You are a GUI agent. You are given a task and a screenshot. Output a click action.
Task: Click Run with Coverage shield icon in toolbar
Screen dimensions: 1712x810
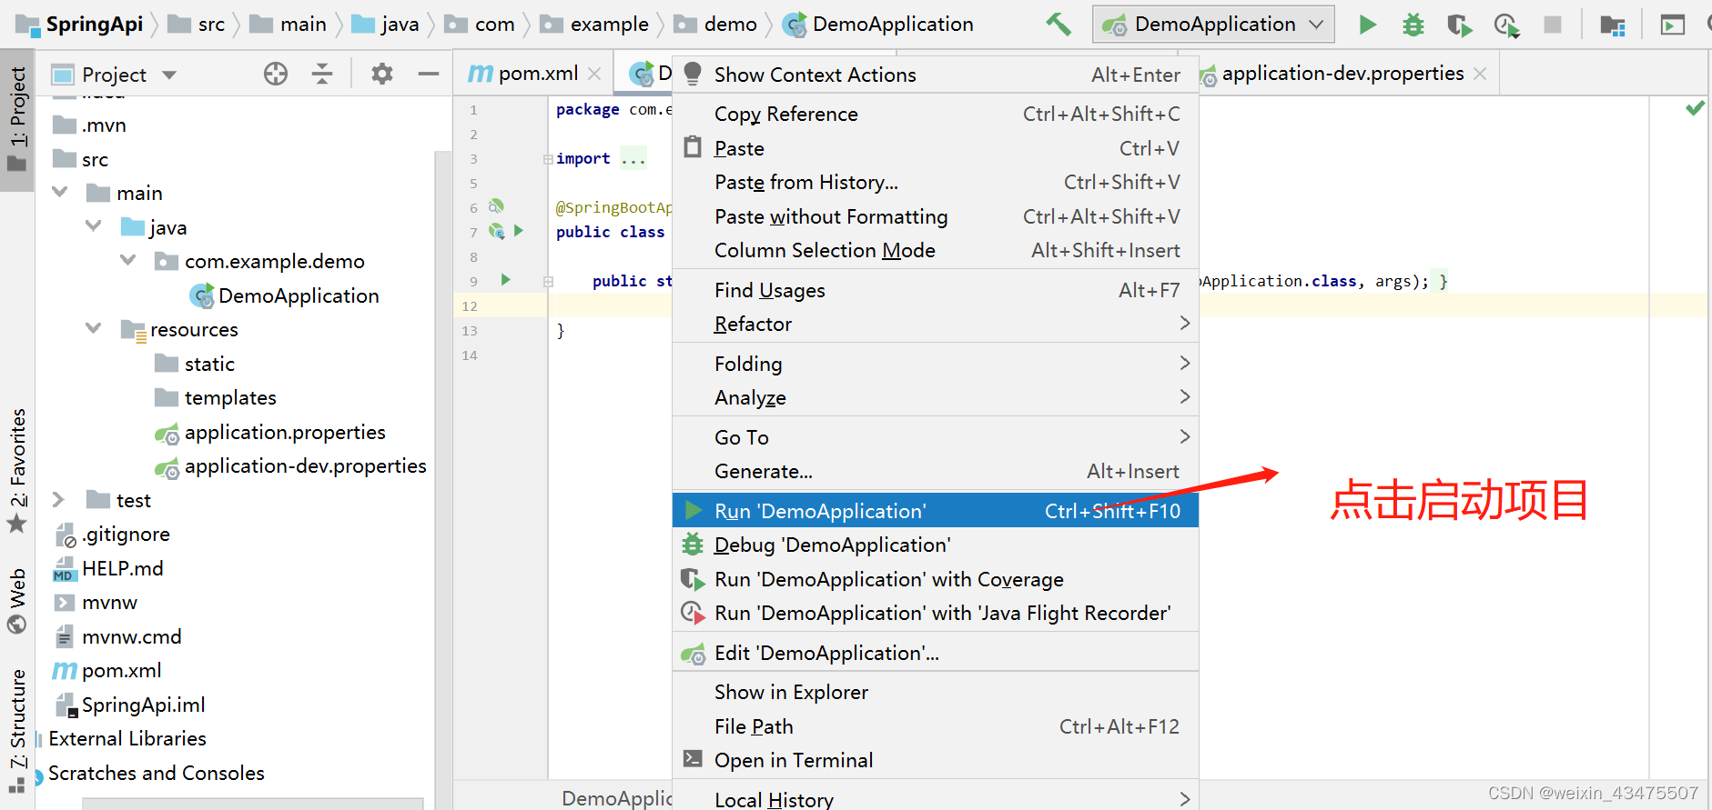[1459, 25]
